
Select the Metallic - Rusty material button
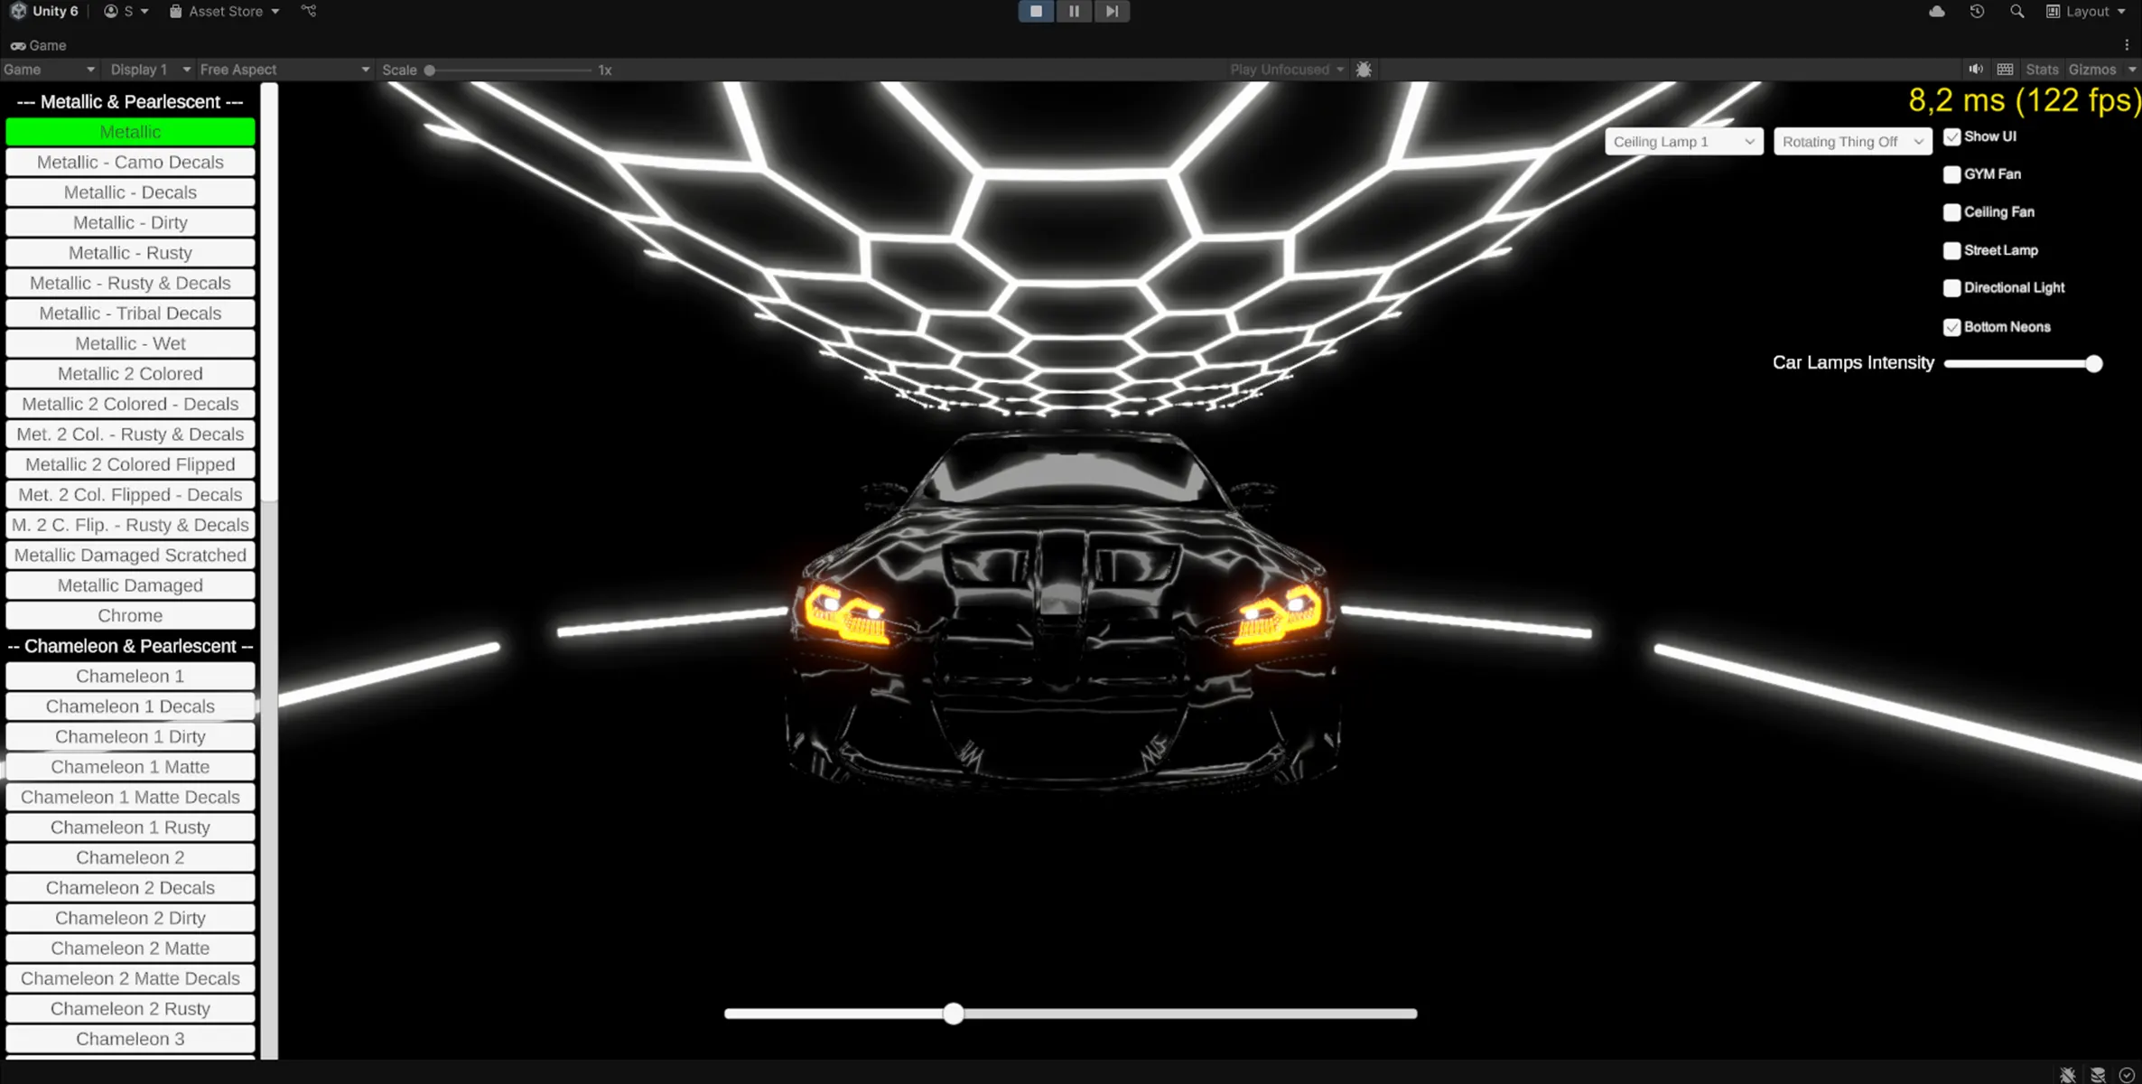(x=130, y=253)
